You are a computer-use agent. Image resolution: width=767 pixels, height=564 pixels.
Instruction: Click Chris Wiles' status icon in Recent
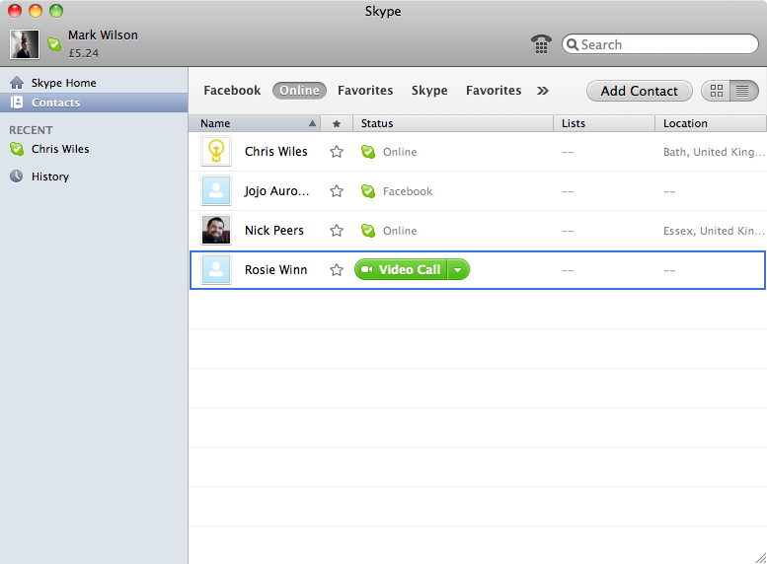tap(17, 149)
